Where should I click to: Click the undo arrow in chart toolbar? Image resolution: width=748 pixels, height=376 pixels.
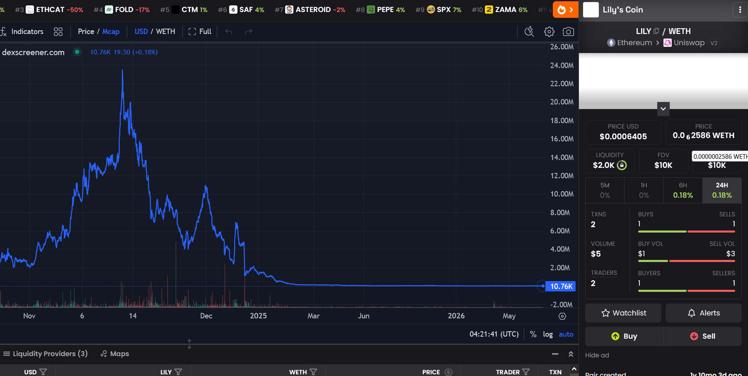229,32
